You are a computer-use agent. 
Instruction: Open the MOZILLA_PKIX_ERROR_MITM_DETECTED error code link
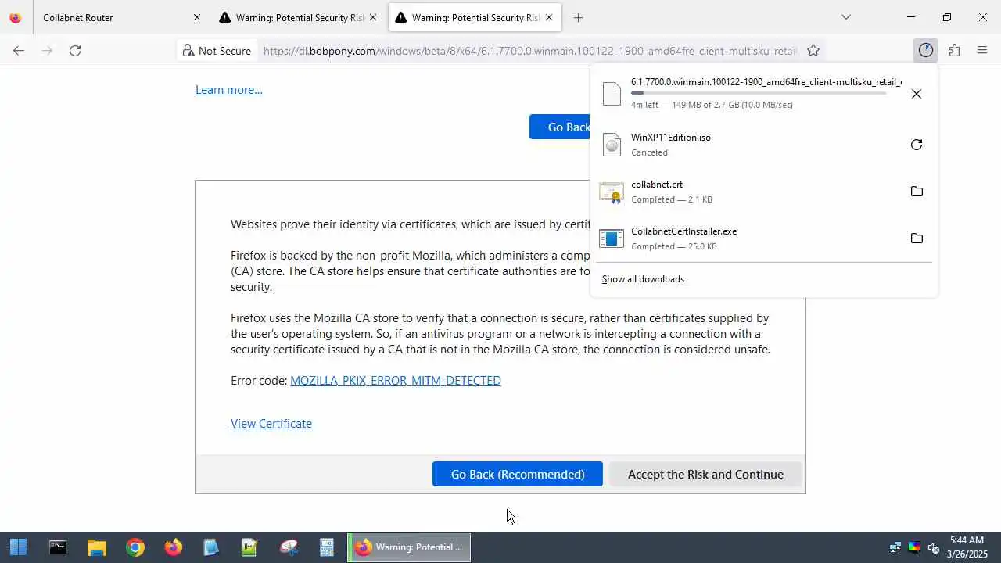tap(396, 381)
